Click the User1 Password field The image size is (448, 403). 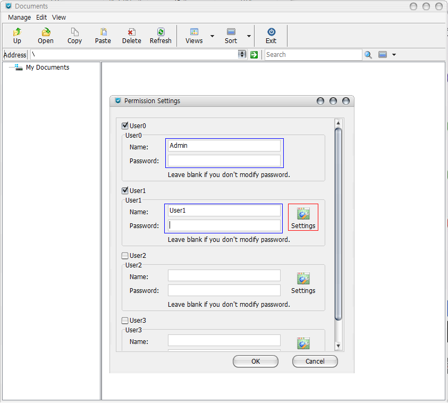click(224, 225)
